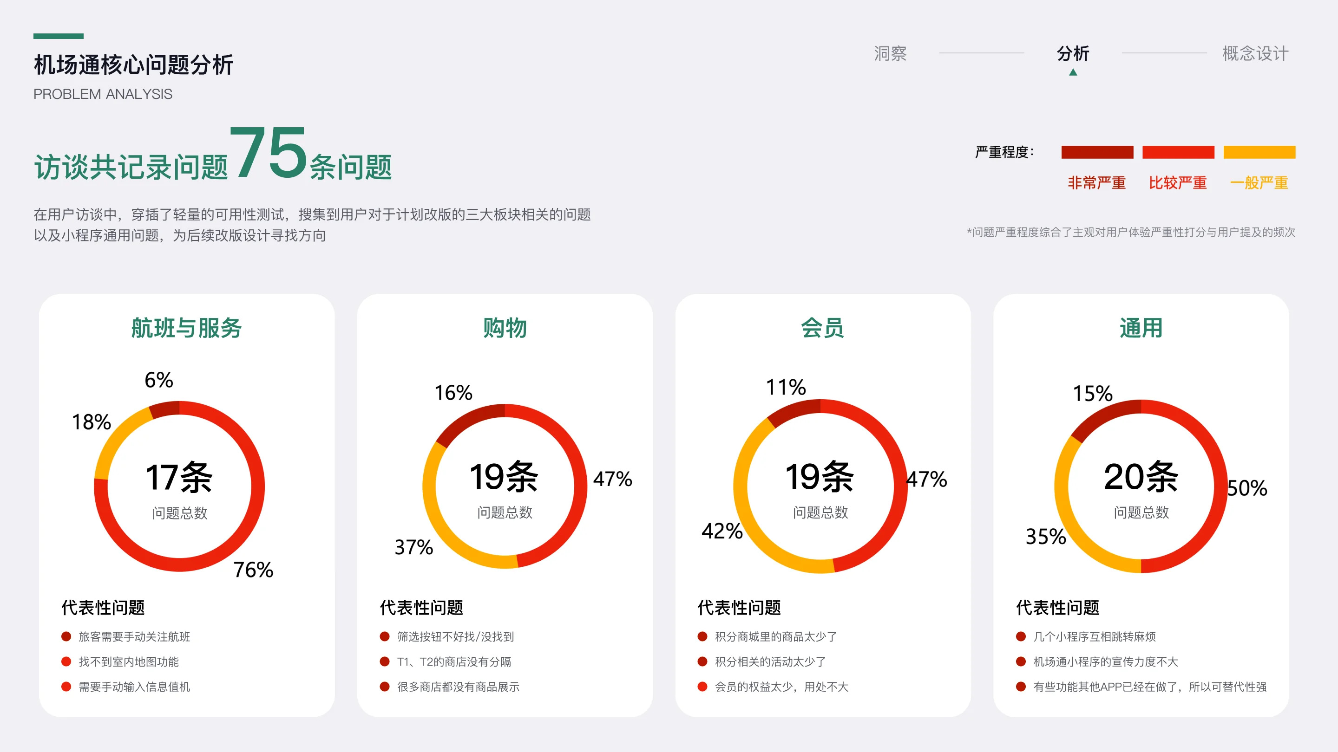This screenshot has height=752, width=1338.
Task: Click the bullet dot beside 积分商城里的商品太少了
Action: tap(702, 636)
